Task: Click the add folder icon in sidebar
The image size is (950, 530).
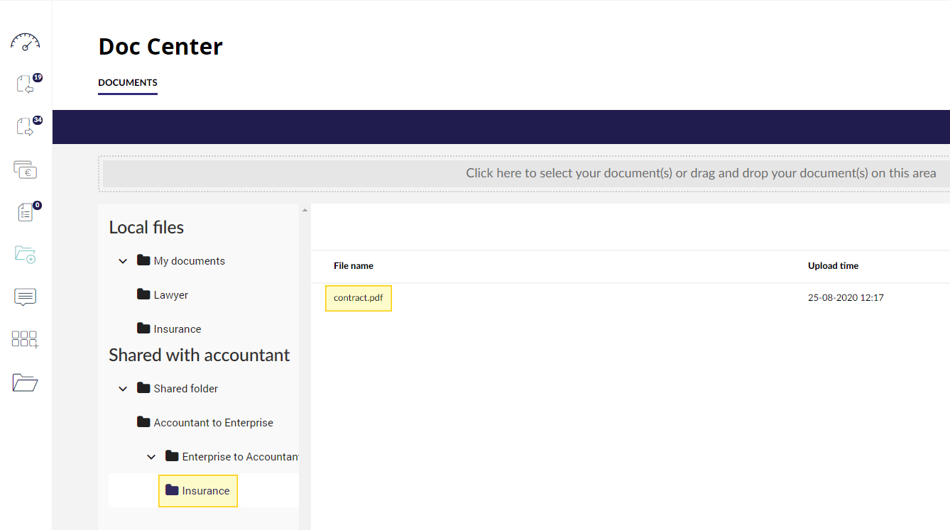Action: [26, 254]
